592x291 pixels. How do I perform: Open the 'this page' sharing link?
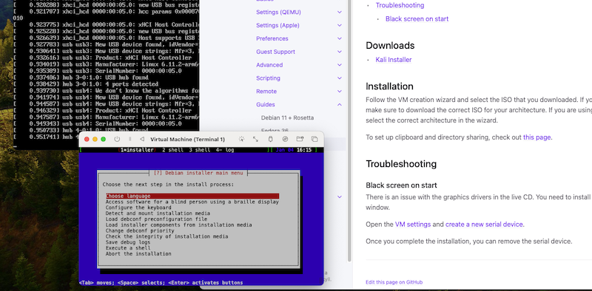tap(536, 137)
